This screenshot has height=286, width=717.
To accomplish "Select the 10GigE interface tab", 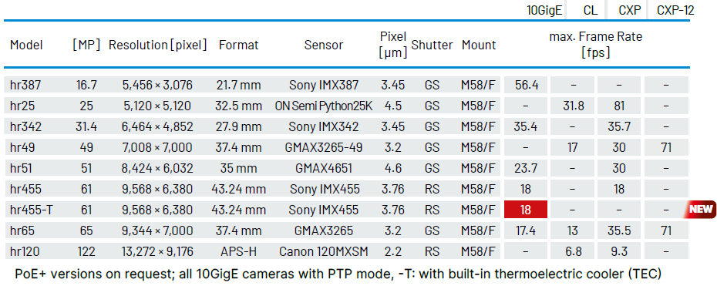I will tap(544, 10).
